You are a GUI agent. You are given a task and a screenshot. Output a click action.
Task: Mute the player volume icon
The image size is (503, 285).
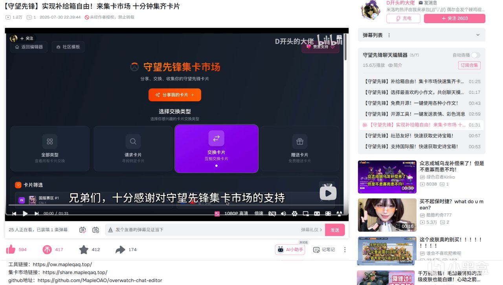pos(283,214)
